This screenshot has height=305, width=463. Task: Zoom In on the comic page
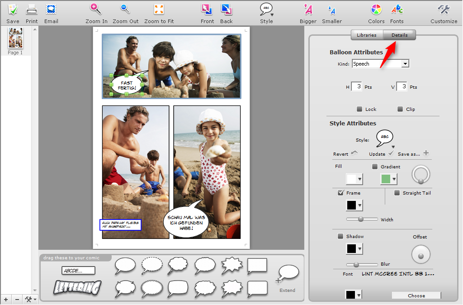point(96,10)
